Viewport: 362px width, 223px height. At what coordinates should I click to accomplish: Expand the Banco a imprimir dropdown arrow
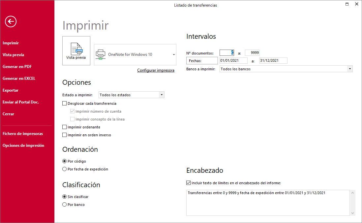click(350, 69)
